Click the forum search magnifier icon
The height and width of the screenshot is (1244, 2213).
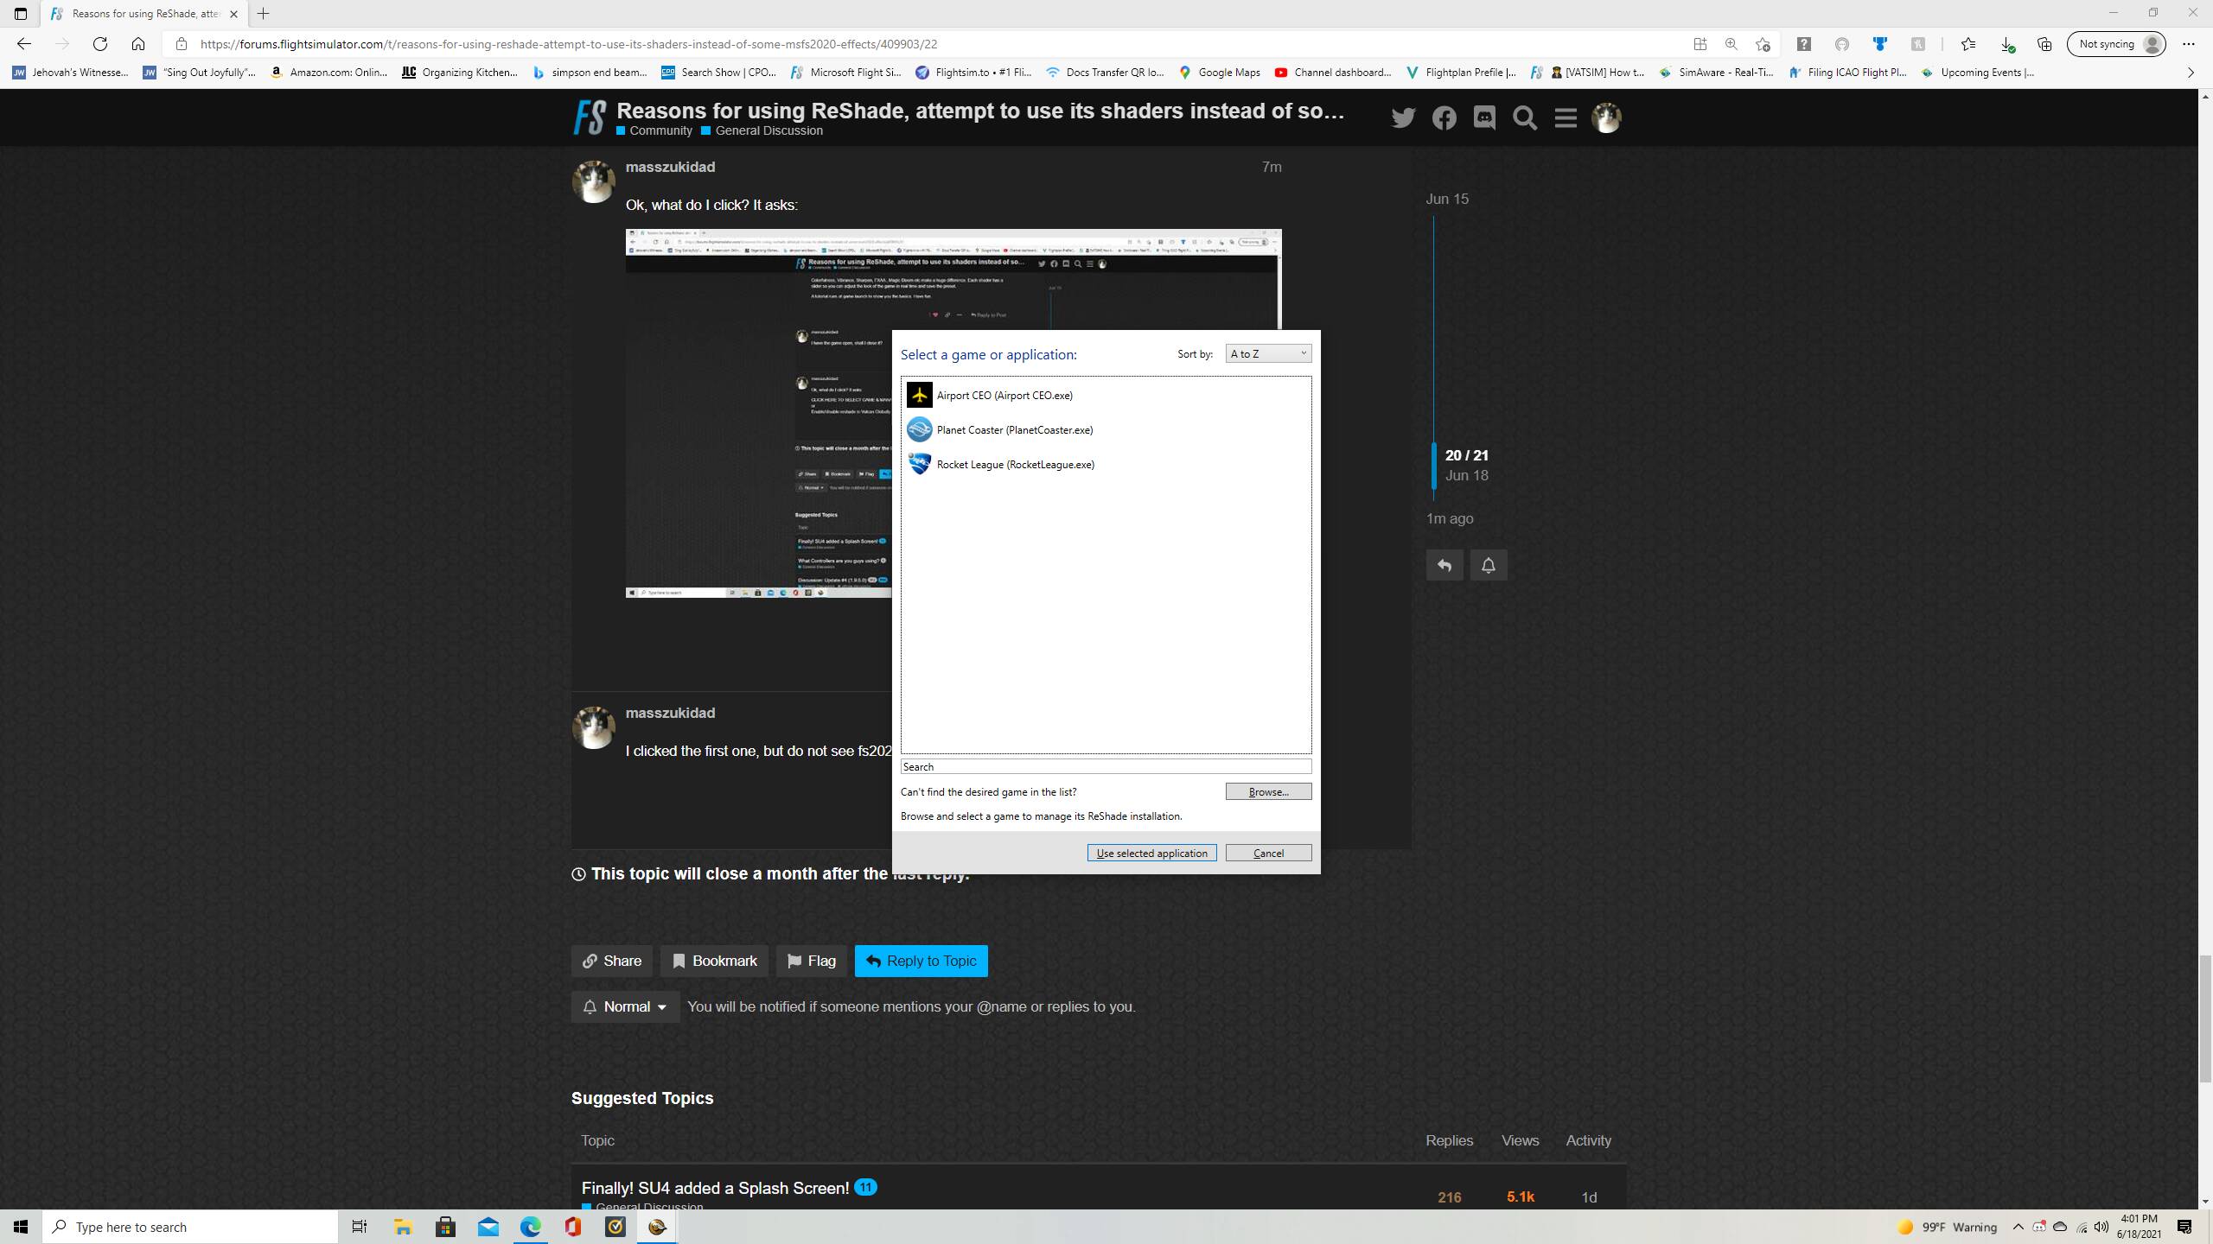pyautogui.click(x=1525, y=117)
